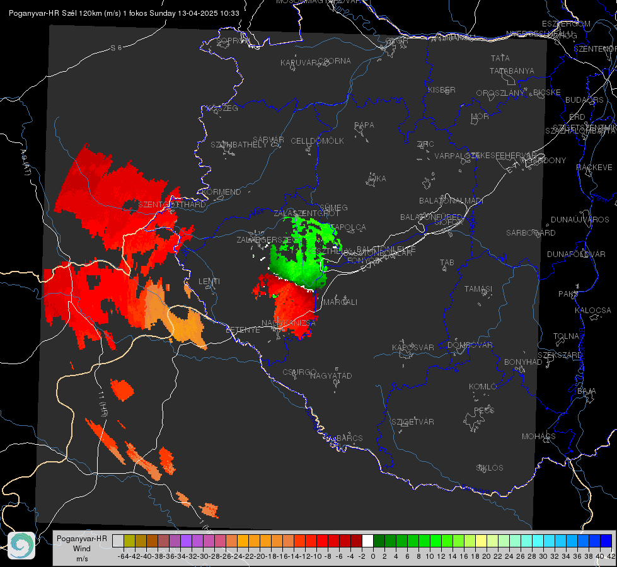The width and height of the screenshot is (617, 567).
Task: Click the LENTI town label
Action: point(209,282)
